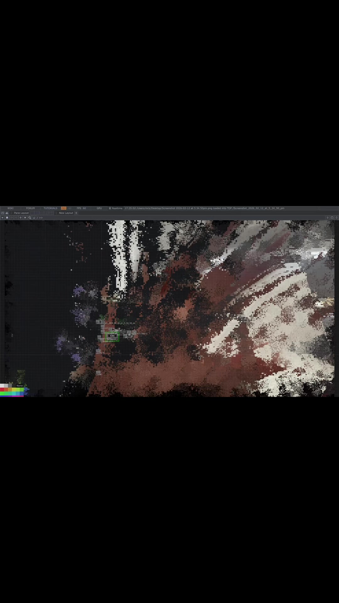The image size is (339, 603).
Task: Click the loaded file status message text
Action: [204, 208]
